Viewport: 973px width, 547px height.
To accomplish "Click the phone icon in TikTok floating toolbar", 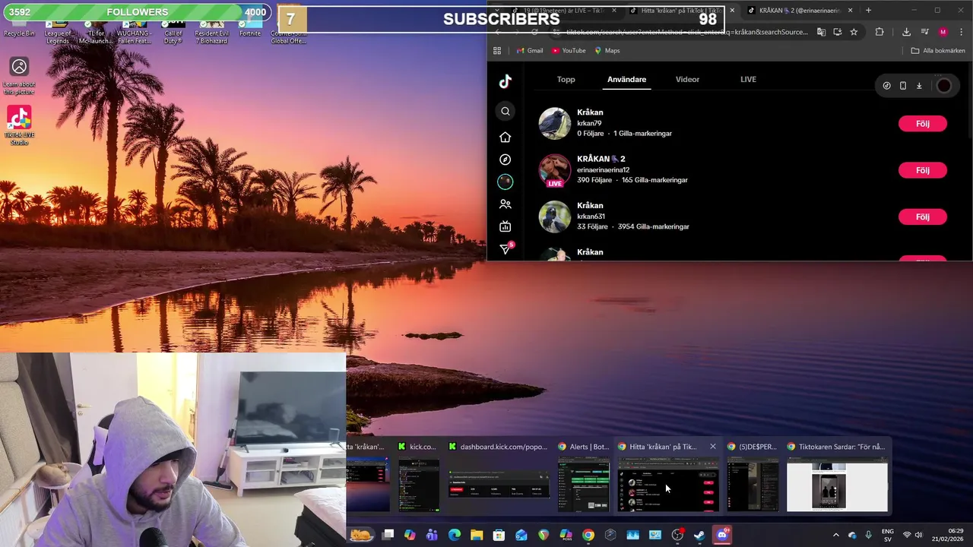I will point(902,86).
